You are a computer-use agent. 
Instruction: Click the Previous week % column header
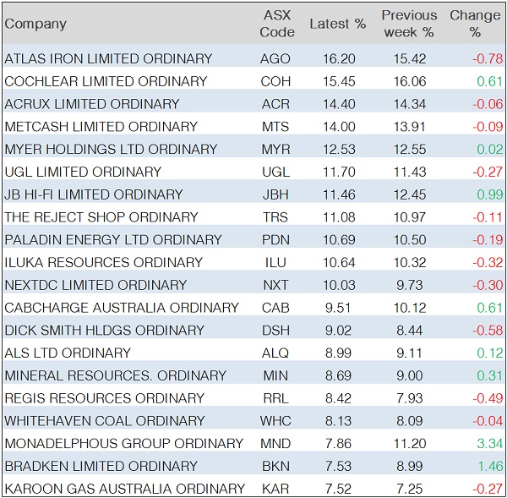coord(409,24)
